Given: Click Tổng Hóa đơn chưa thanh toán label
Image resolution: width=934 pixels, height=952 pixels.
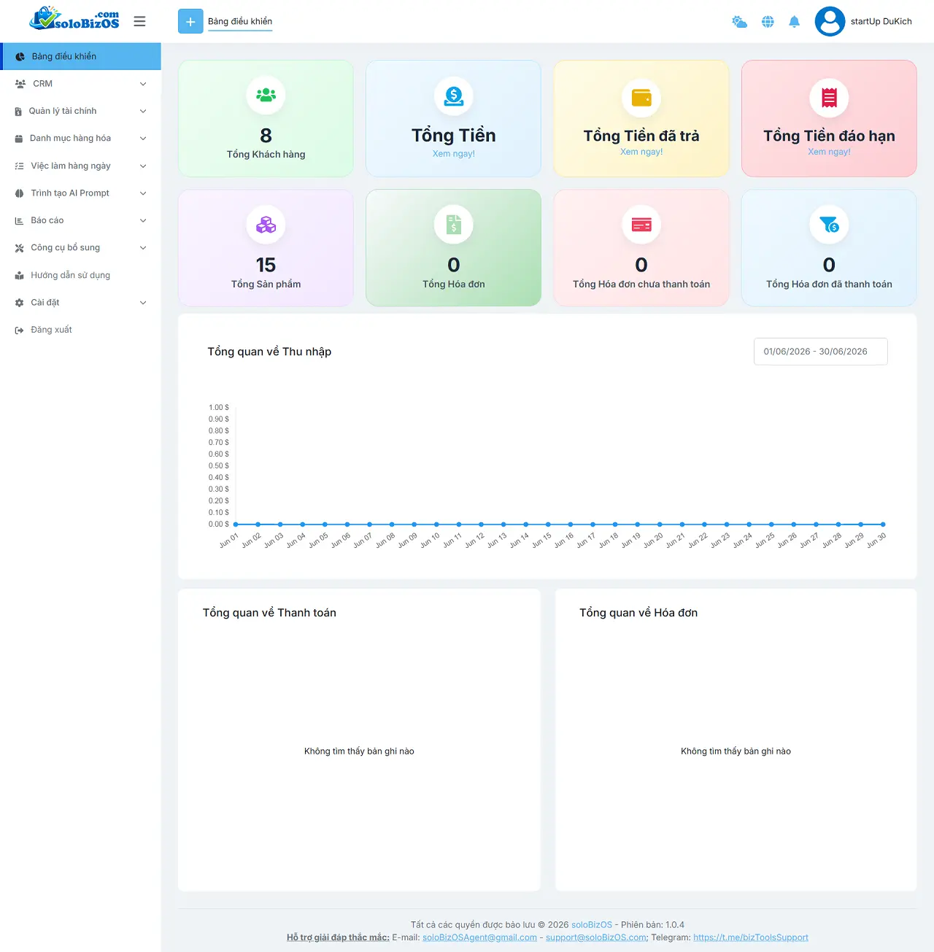Looking at the screenshot, I should pos(641,285).
